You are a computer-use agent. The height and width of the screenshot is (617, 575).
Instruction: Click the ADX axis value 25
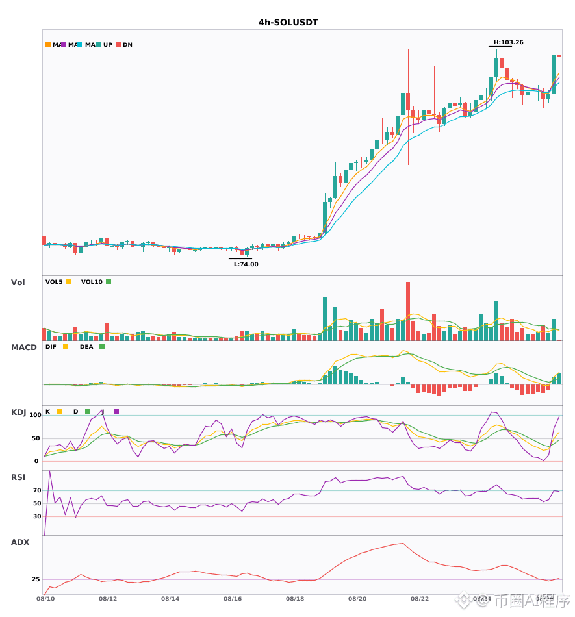(36, 579)
